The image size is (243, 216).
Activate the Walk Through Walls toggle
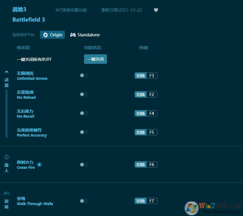point(84,201)
